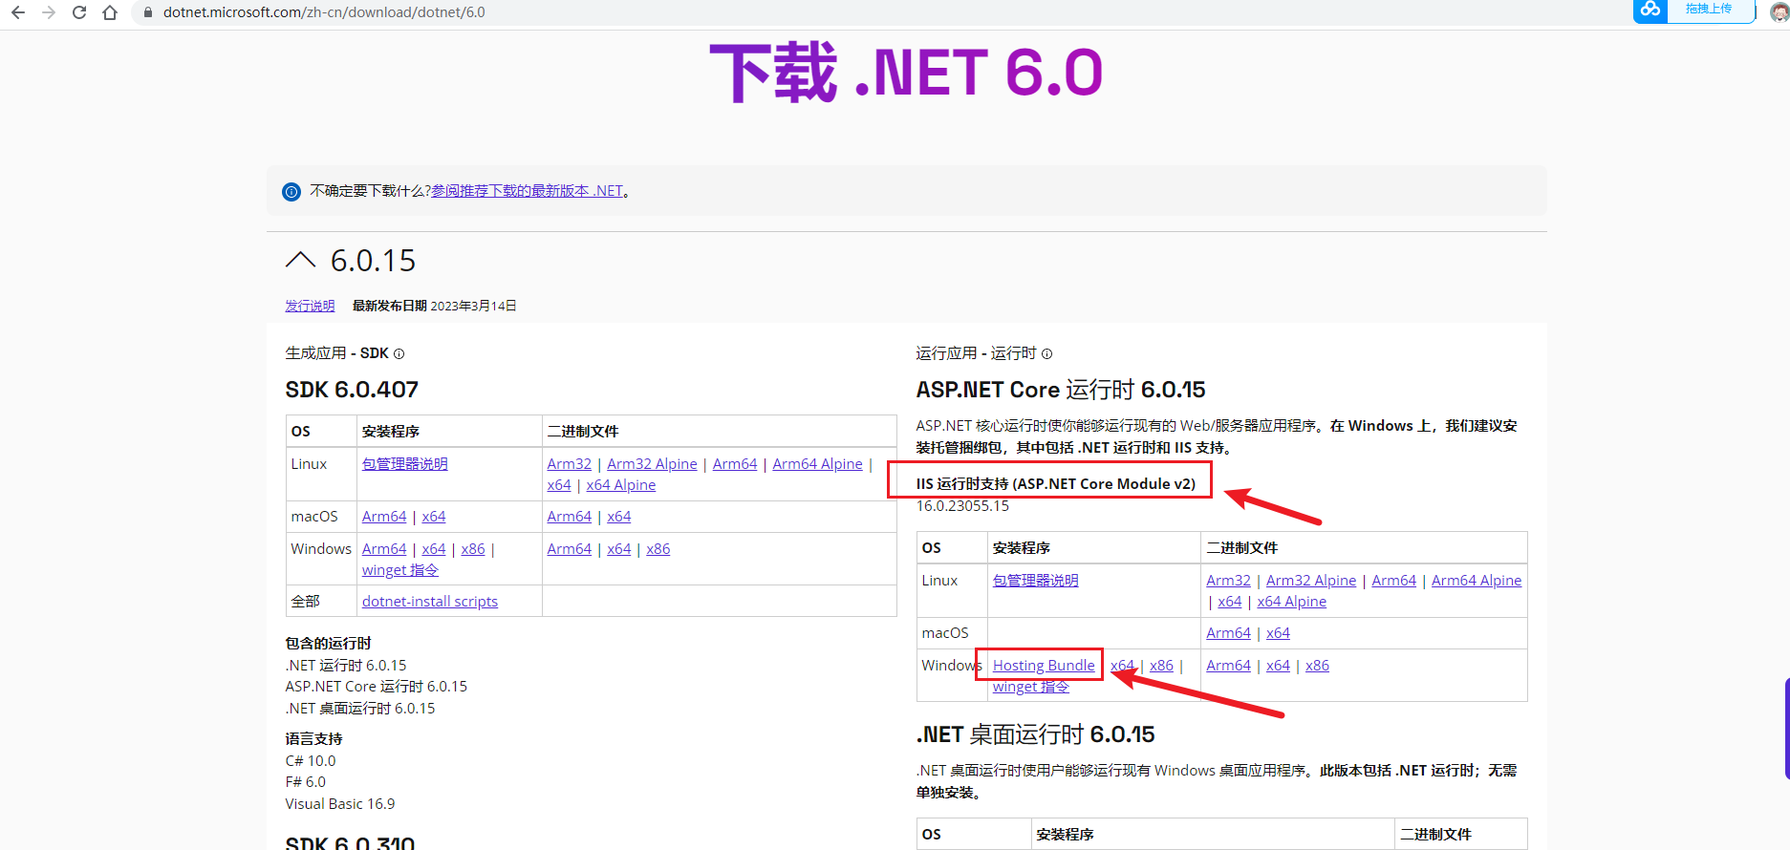Click the 'SDK 6.0.407' heading text
This screenshot has width=1790, height=850.
(352, 390)
